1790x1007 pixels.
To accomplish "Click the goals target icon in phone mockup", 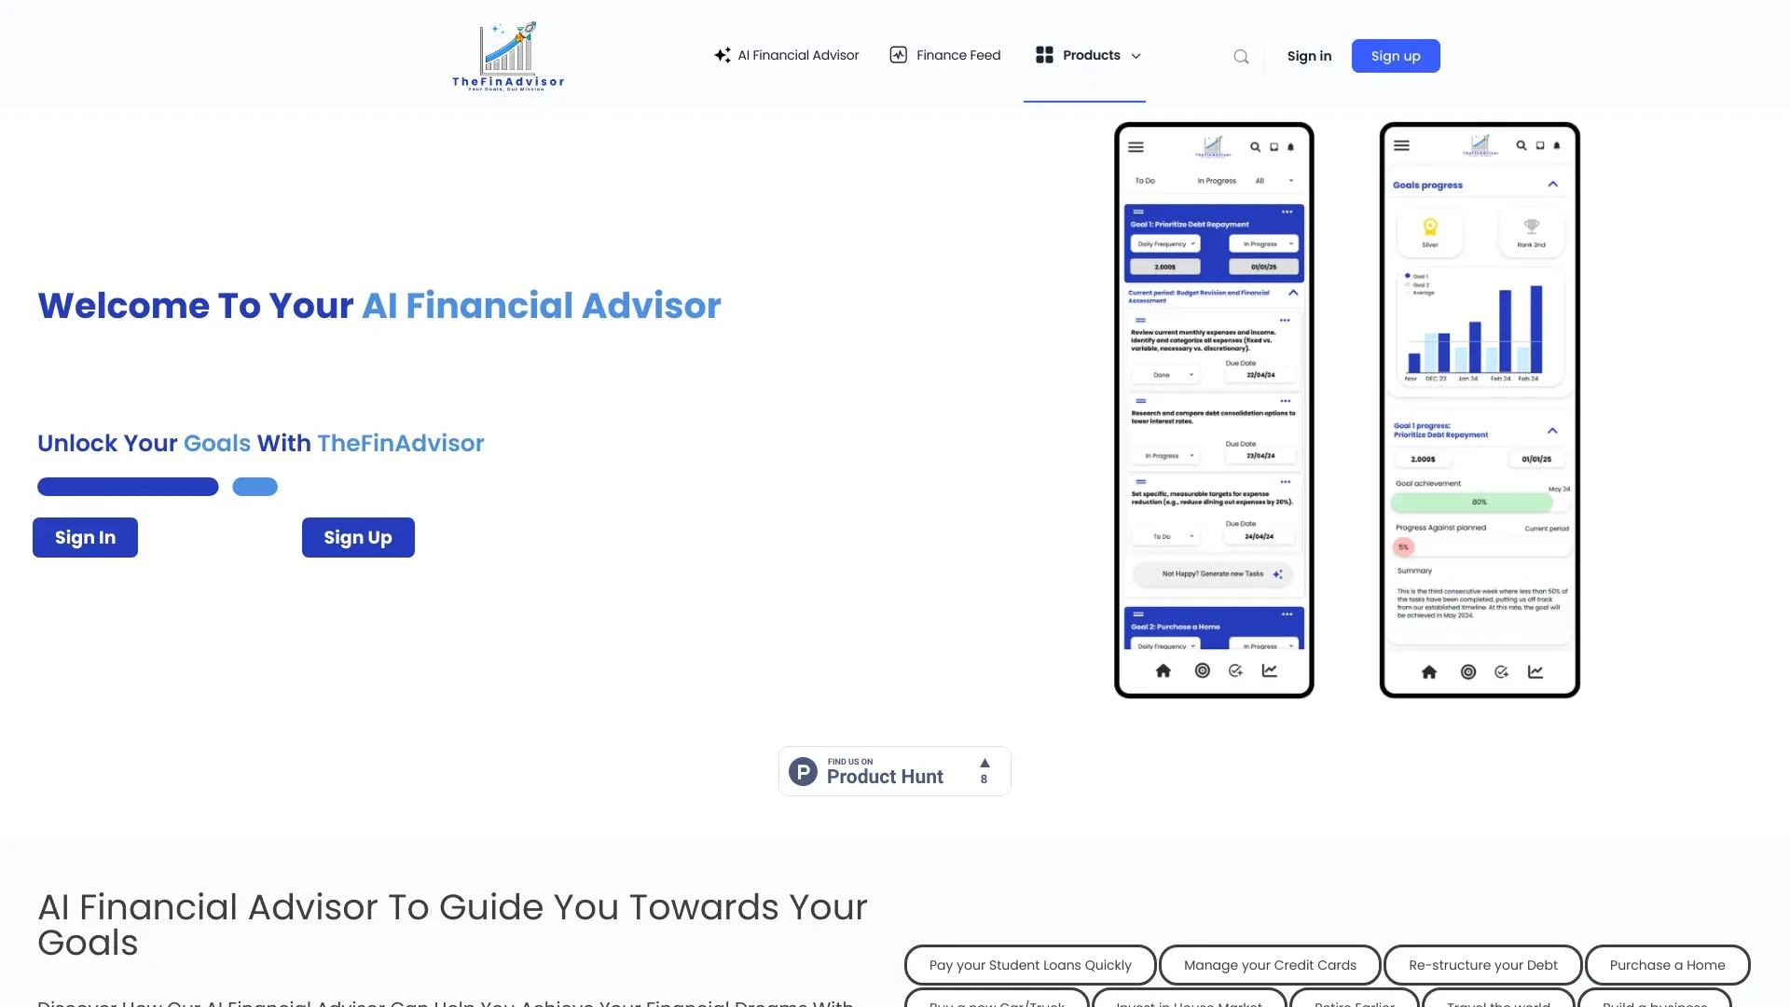I will (x=1201, y=670).
